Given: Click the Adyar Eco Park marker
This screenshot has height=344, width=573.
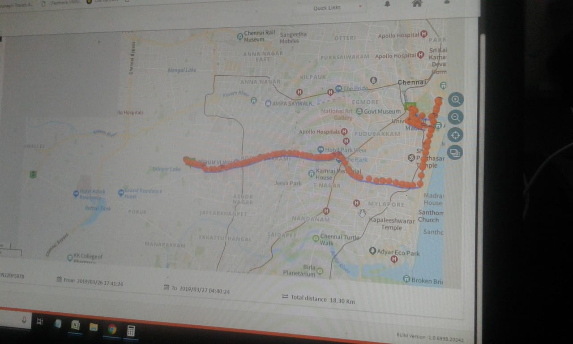Looking at the screenshot, I should coord(372,251).
